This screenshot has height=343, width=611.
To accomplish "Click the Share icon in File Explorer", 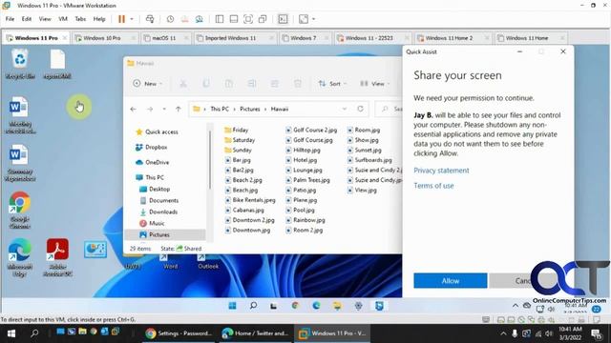I will click(275, 84).
